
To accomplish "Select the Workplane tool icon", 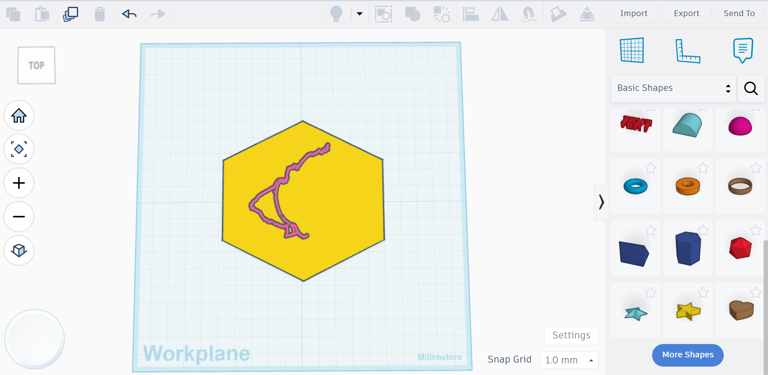I will [632, 50].
